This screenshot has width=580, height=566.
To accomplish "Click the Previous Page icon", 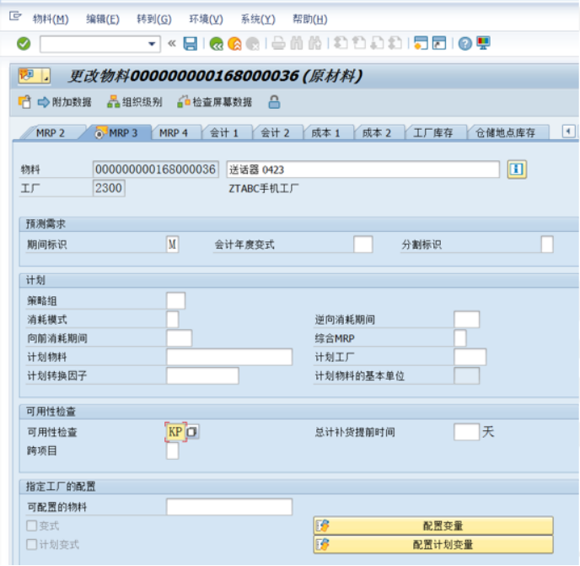I will tap(359, 44).
